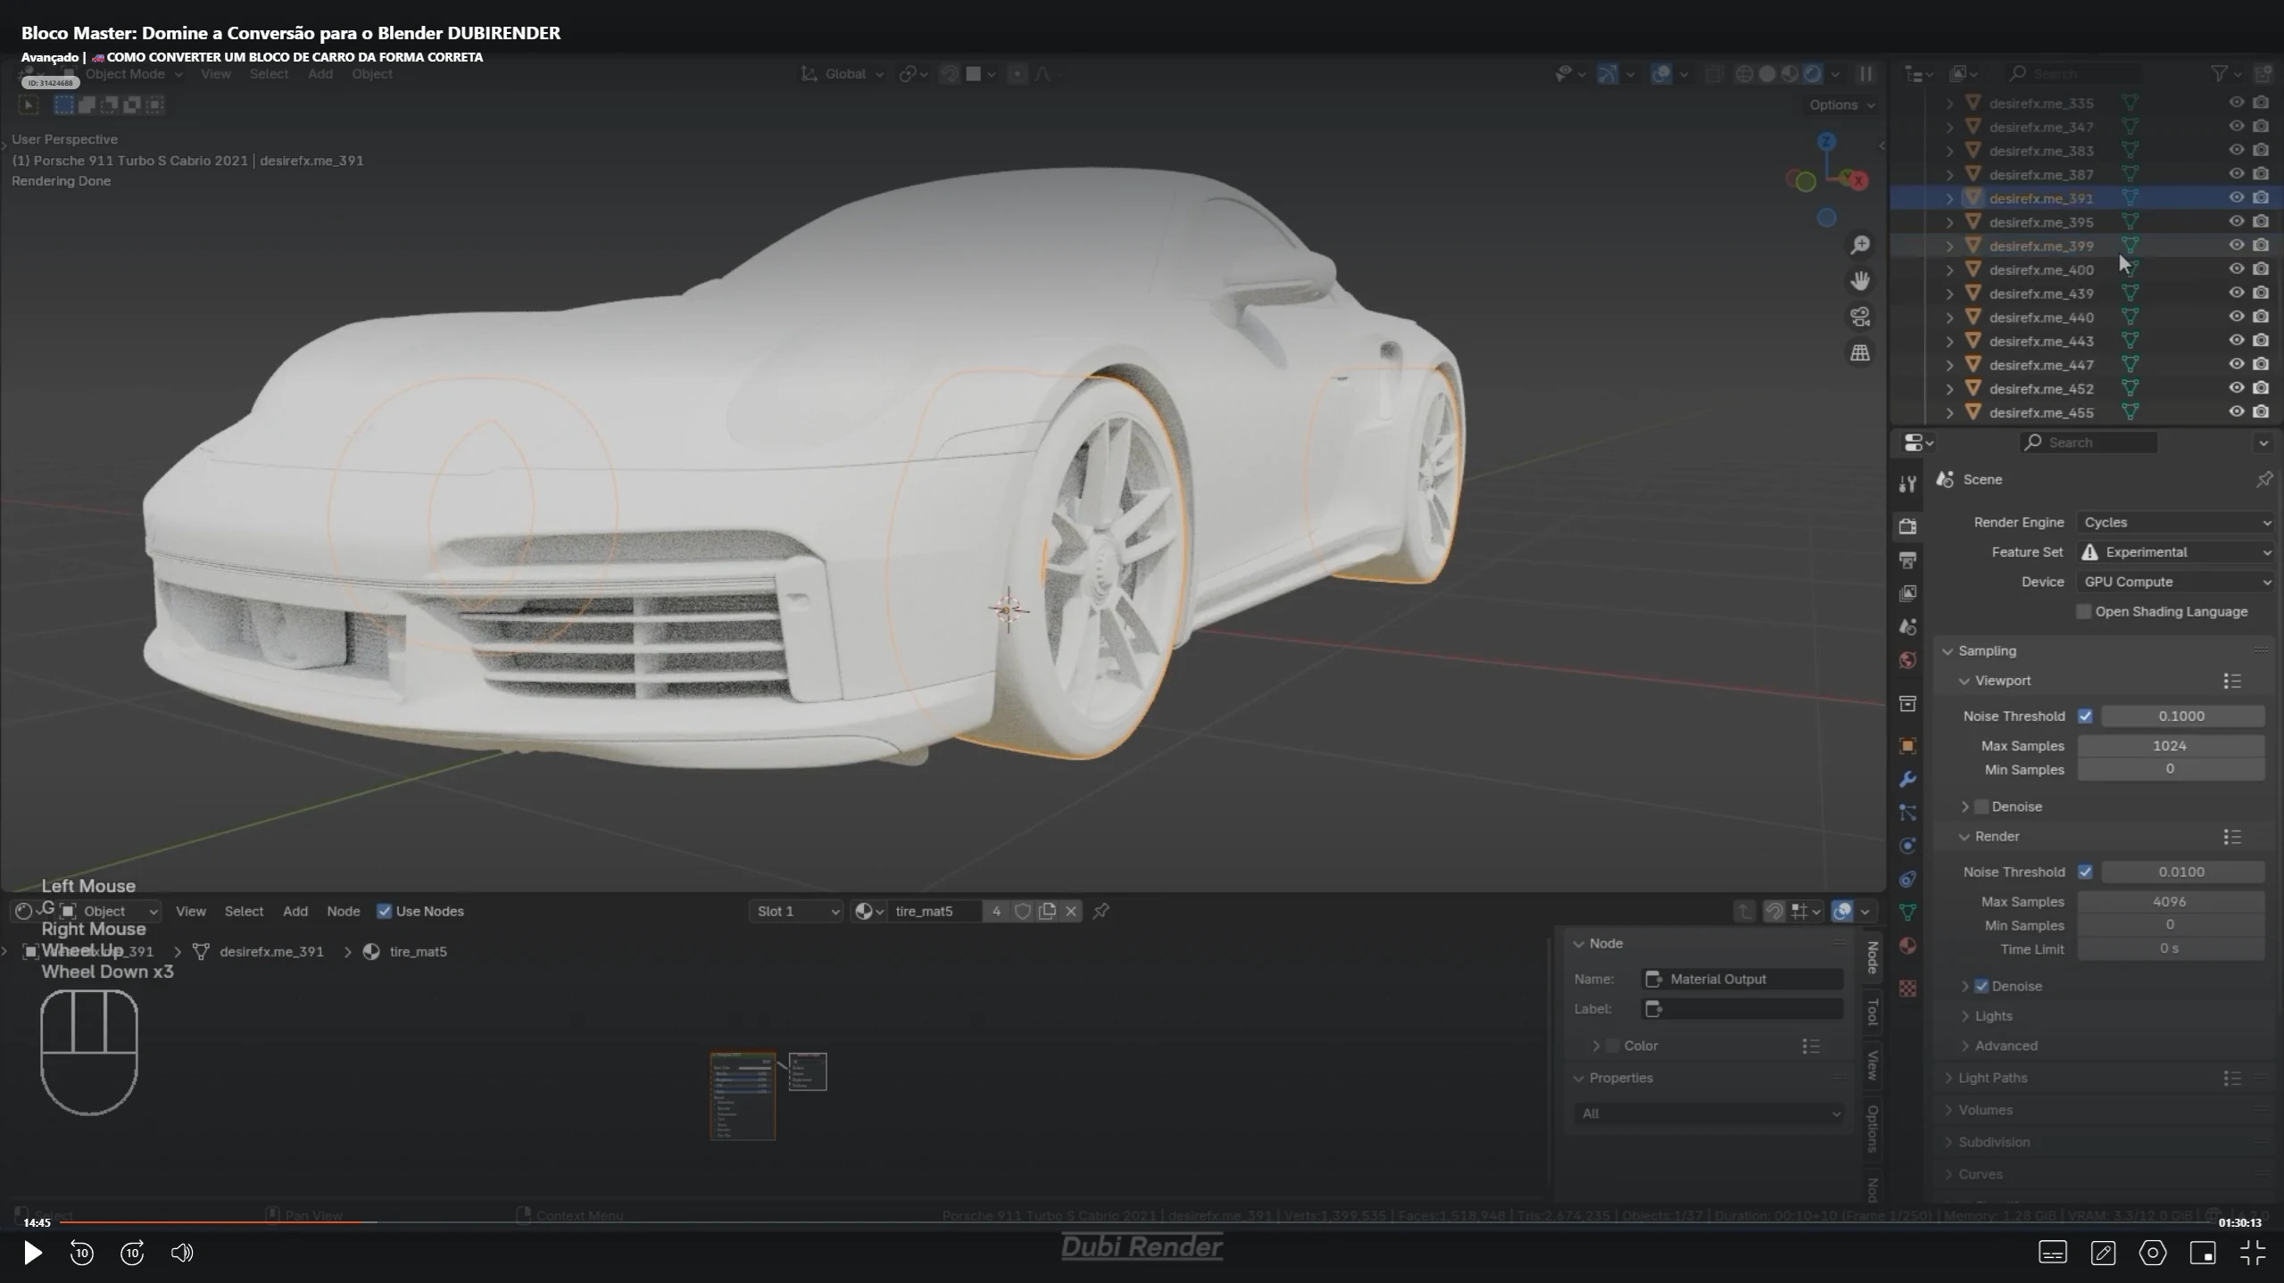This screenshot has width=2284, height=1283.
Task: Click the Render Max Samples 4096 field
Action: click(2170, 901)
